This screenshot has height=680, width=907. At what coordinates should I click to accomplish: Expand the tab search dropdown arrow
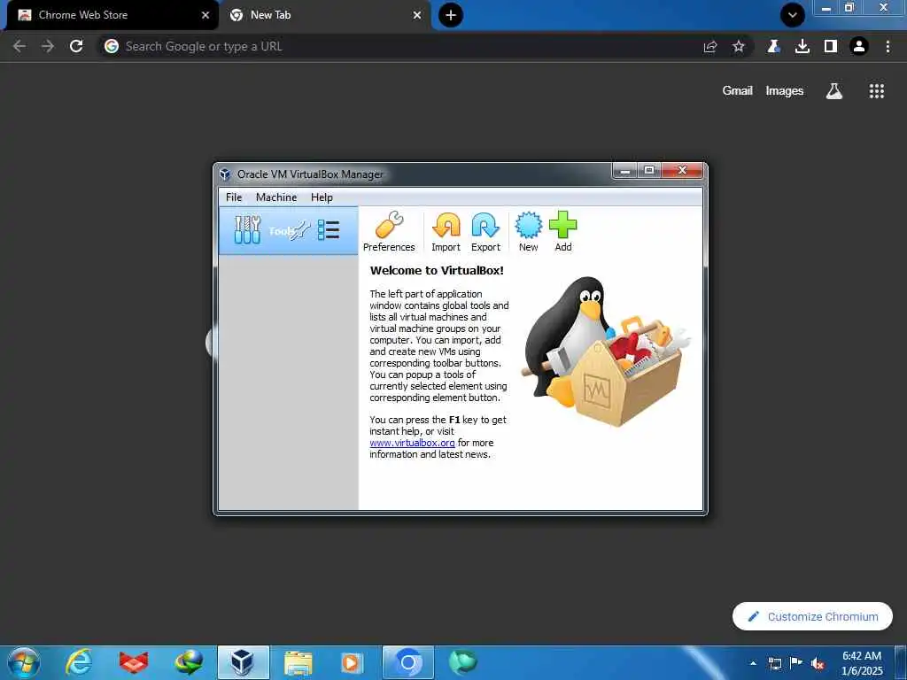point(793,15)
